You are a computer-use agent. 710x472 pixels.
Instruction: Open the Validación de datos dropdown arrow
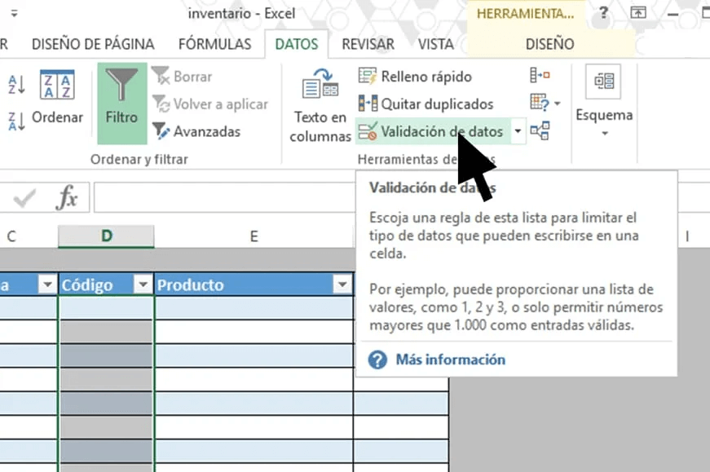point(517,130)
